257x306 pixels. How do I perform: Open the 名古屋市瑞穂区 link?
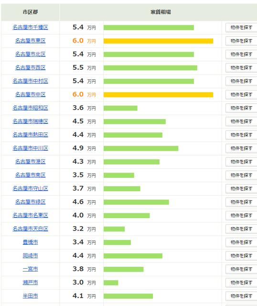tap(30, 121)
